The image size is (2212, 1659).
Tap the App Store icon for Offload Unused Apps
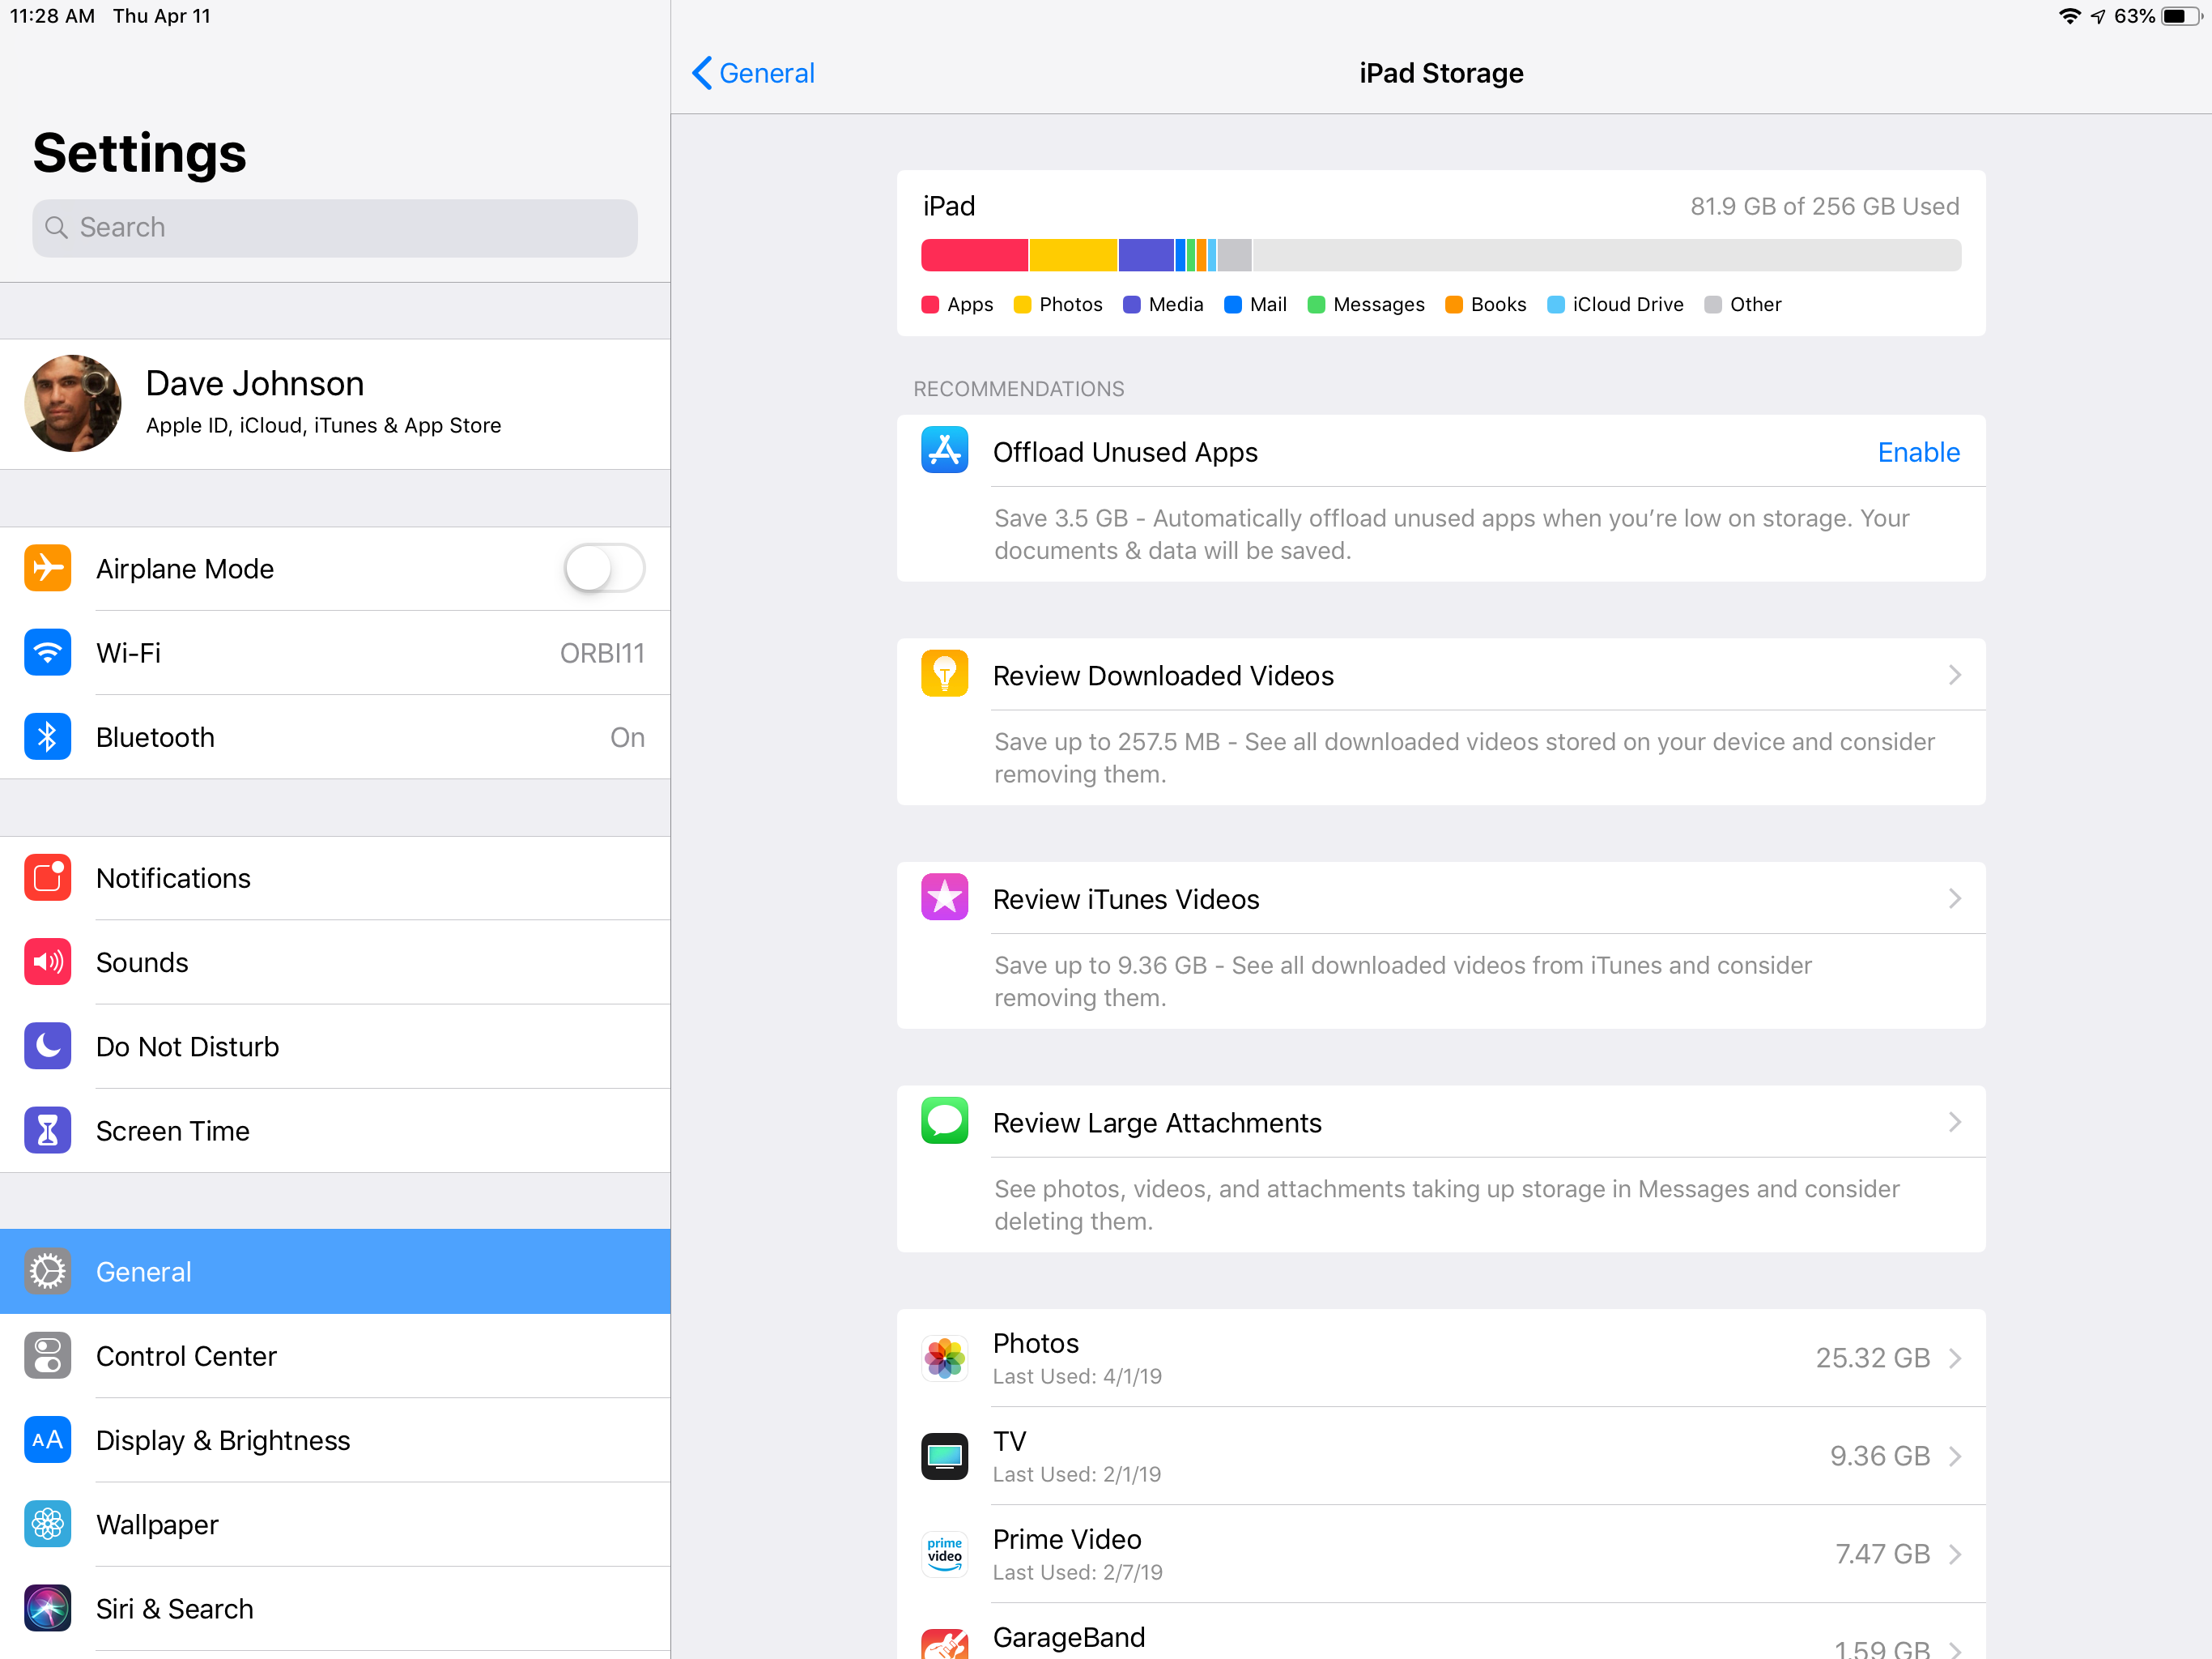coord(944,451)
